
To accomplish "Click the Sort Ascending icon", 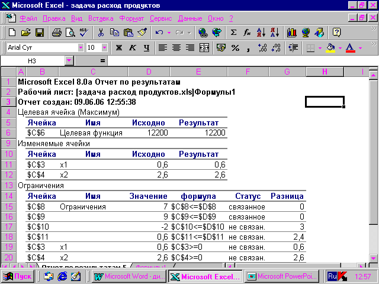I will (260, 32).
